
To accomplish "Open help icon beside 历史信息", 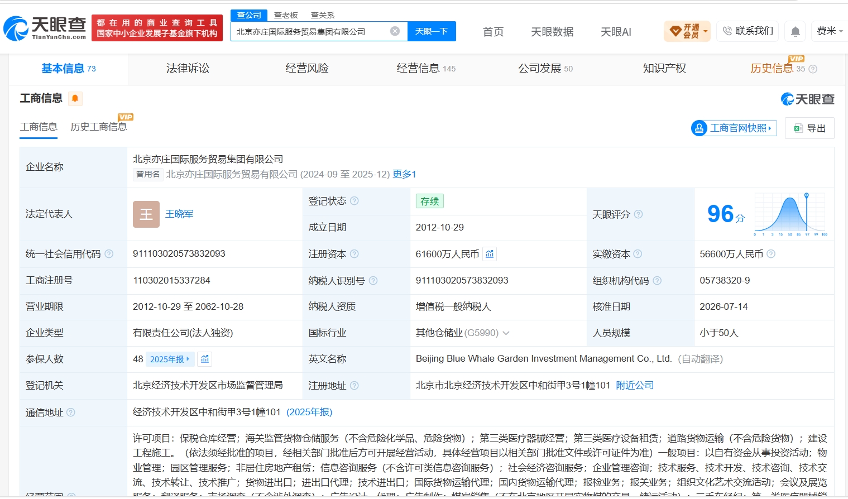I will pyautogui.click(x=813, y=69).
